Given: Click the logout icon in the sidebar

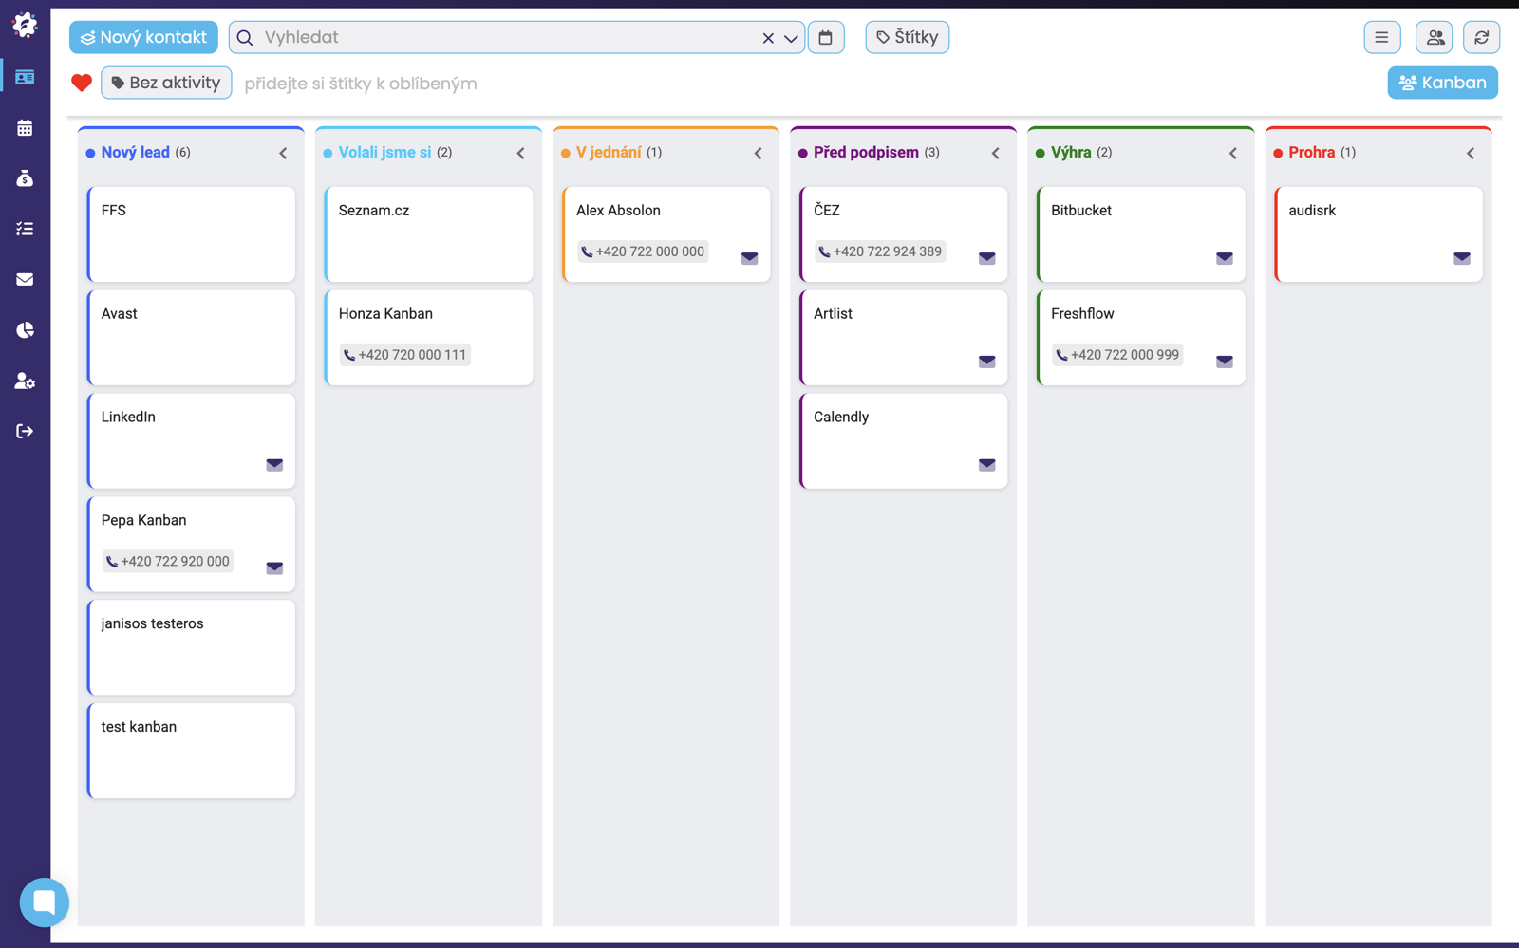Looking at the screenshot, I should tap(25, 432).
